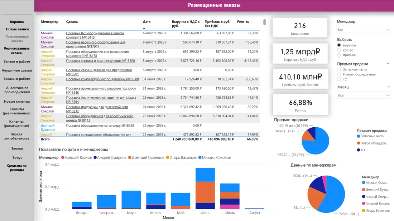The height and width of the screenshot is (221, 394).
Task: Open deal Поставка оборудования по тендеру №18289
Action: [x=100, y=126]
